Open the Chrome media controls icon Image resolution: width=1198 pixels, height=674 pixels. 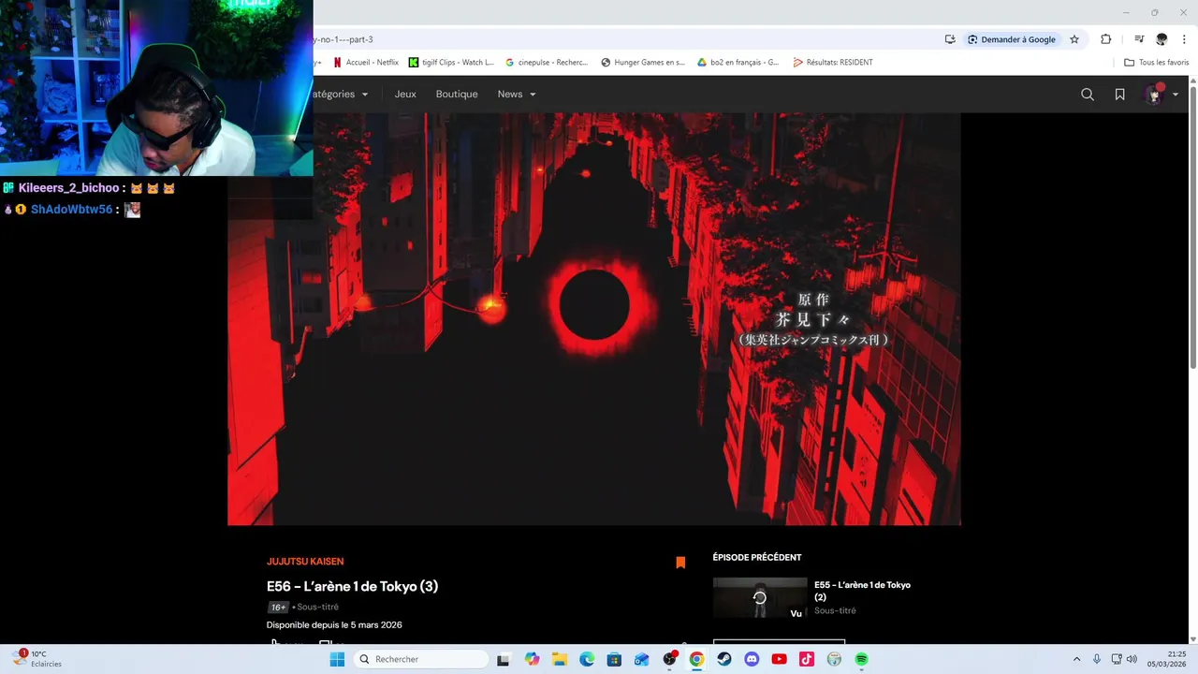[x=1139, y=39]
